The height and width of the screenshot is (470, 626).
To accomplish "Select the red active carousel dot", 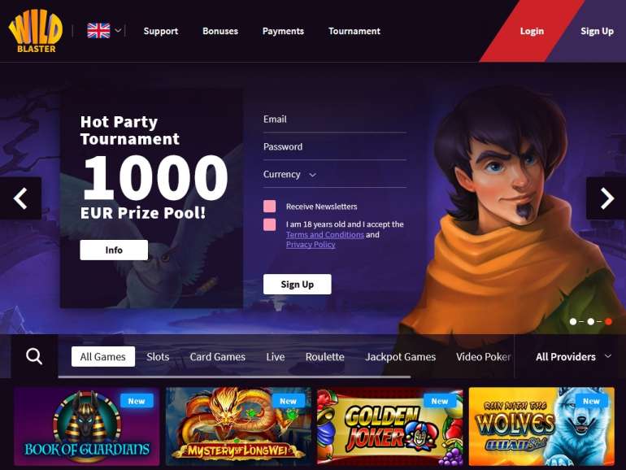I will (608, 321).
